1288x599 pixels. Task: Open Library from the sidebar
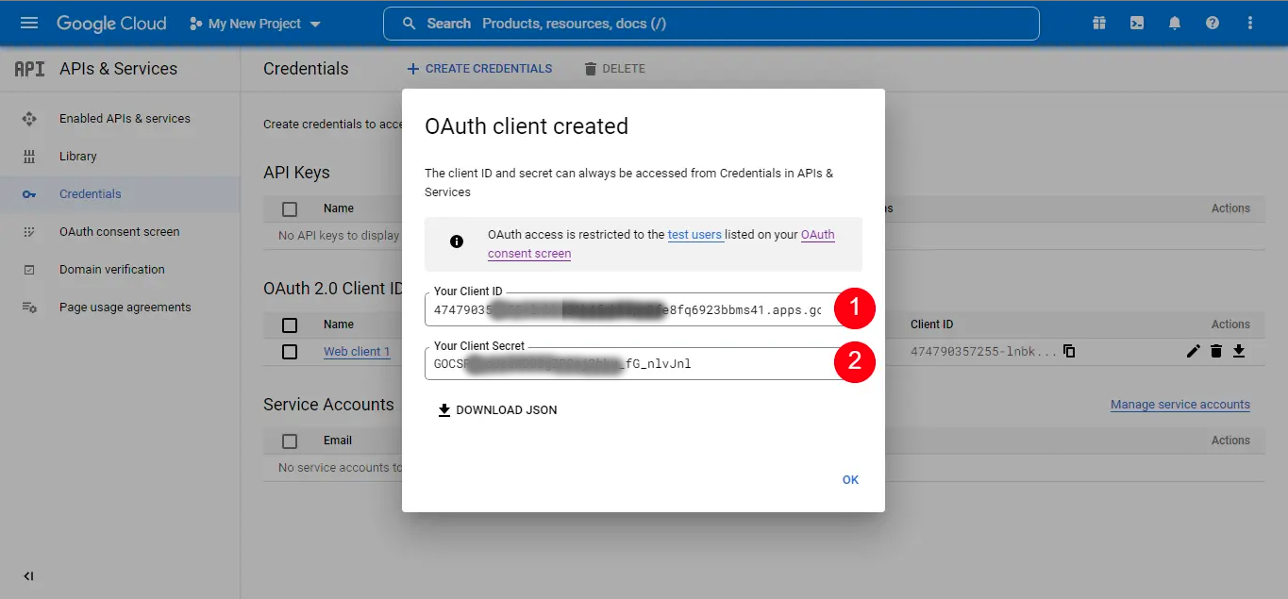[x=77, y=156]
